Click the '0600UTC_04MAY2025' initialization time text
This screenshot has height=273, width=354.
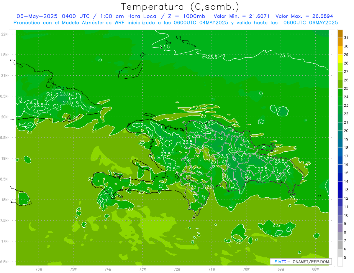(x=201, y=22)
